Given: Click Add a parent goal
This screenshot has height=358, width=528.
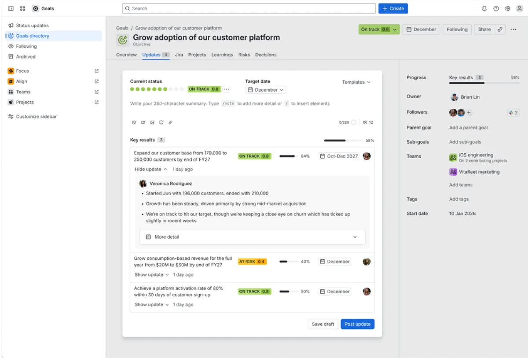Looking at the screenshot, I should pyautogui.click(x=468, y=127).
